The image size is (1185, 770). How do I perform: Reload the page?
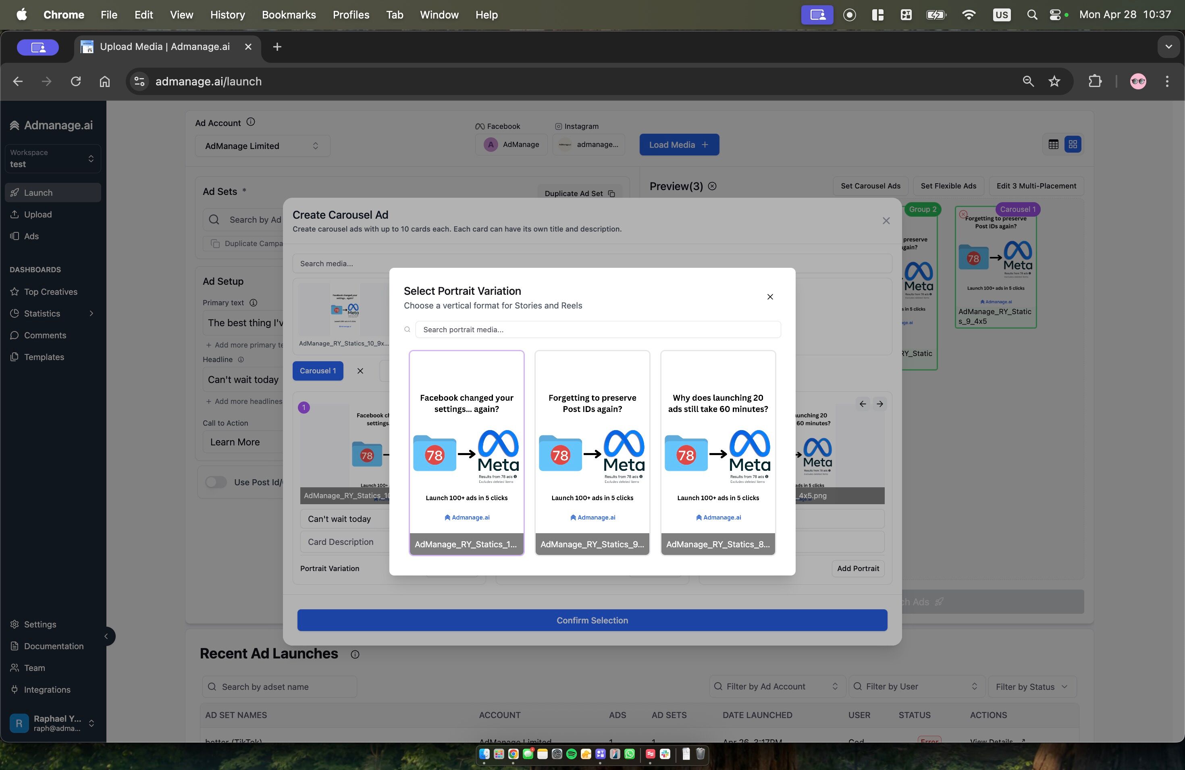click(76, 81)
